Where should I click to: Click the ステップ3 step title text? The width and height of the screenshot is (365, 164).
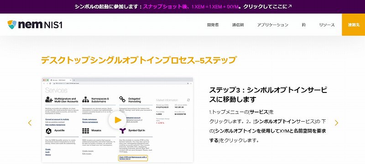(x=268, y=95)
